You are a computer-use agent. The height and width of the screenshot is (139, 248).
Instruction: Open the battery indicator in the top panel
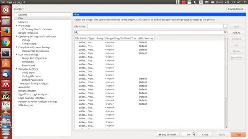(x=217, y=2)
